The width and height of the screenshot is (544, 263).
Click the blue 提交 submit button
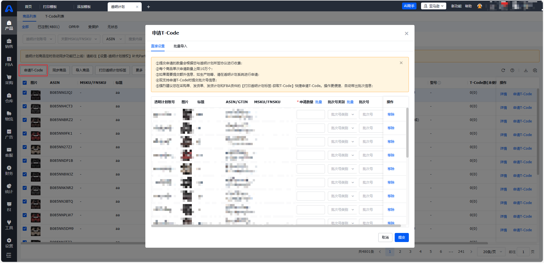pyautogui.click(x=401, y=237)
